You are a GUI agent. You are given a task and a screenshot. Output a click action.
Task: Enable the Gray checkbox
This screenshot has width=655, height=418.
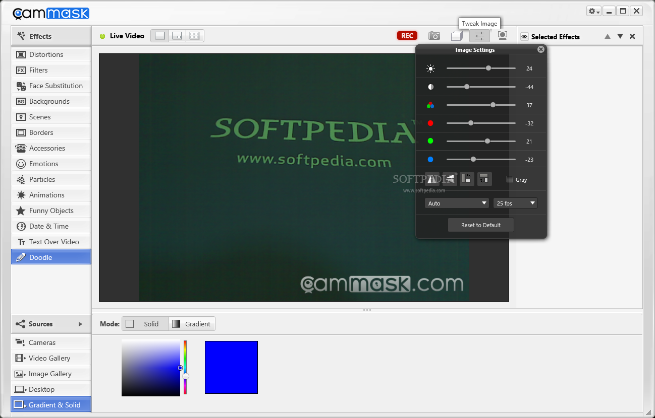[510, 179]
